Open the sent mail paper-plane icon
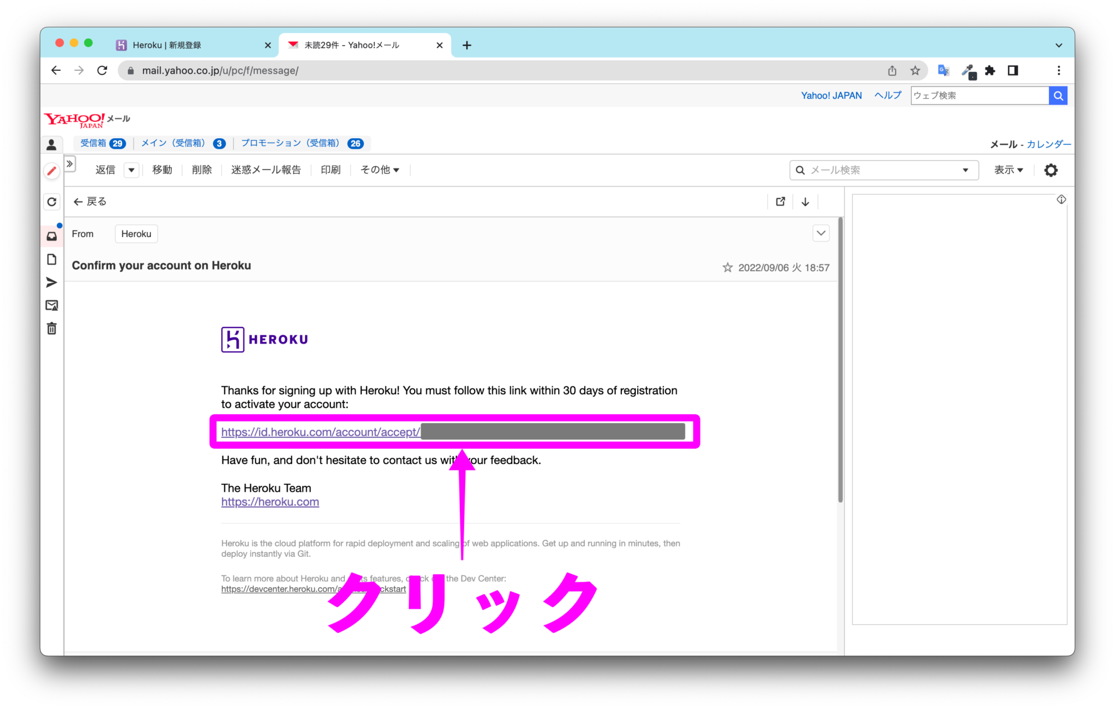 pyautogui.click(x=52, y=282)
